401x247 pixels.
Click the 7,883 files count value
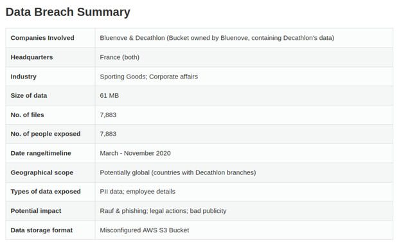click(108, 114)
